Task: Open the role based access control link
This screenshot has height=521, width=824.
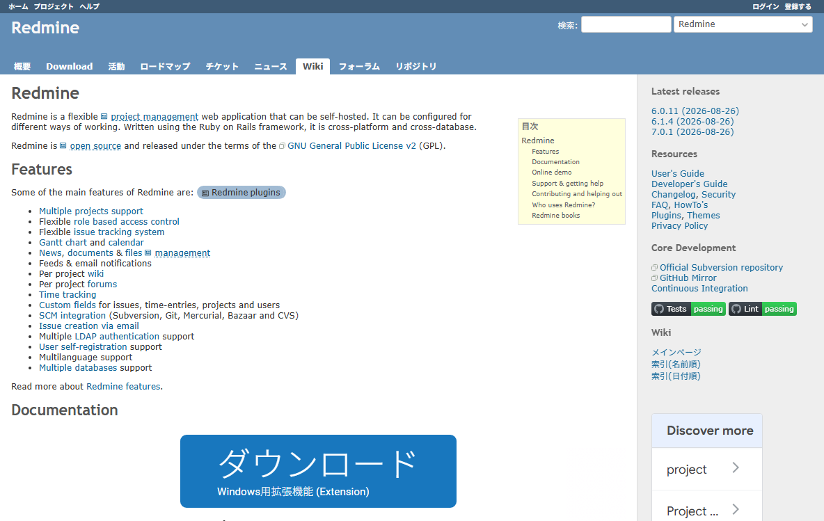Action: point(126,222)
